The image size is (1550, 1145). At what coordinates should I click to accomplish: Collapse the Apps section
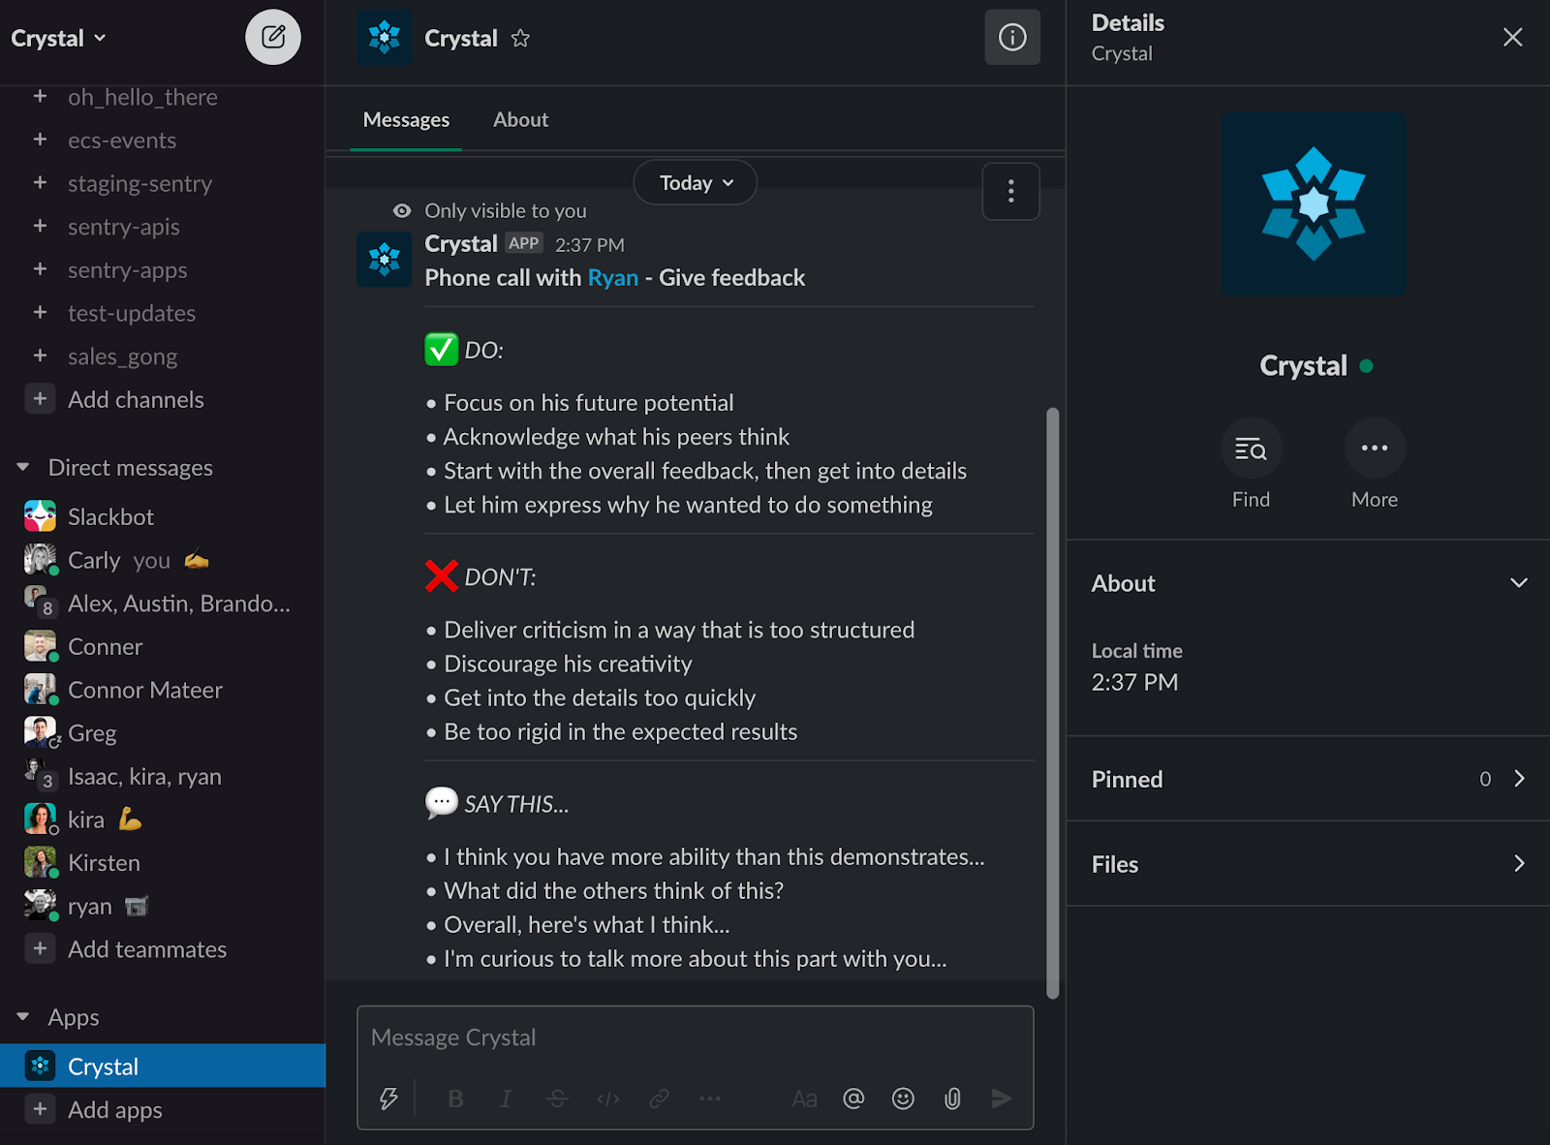[x=23, y=1017]
